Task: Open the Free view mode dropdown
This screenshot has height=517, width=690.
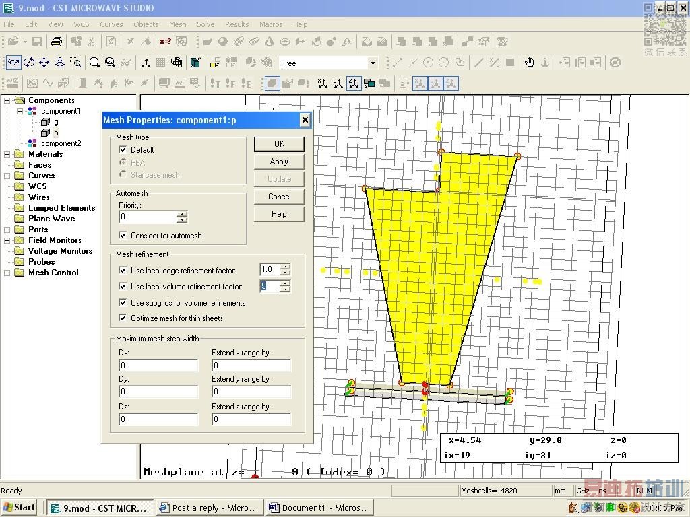Action: point(373,63)
